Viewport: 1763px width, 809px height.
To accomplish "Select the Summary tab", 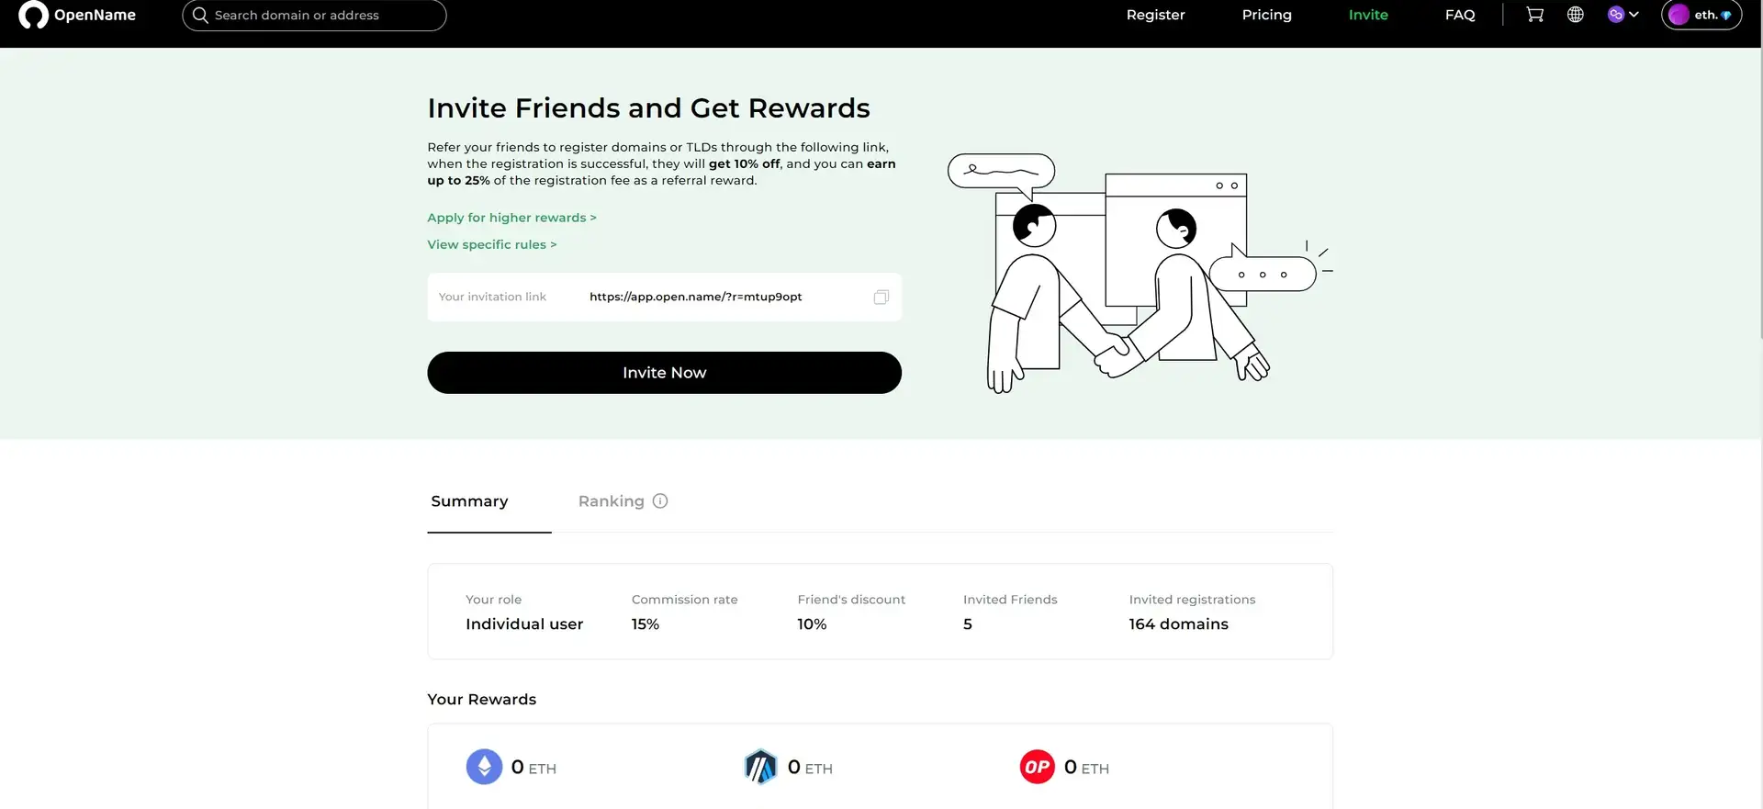I will pos(469,501).
